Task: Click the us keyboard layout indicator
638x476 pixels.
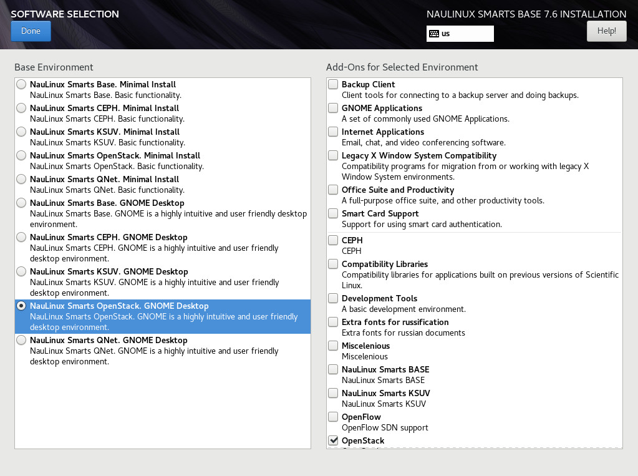Action: point(460,34)
